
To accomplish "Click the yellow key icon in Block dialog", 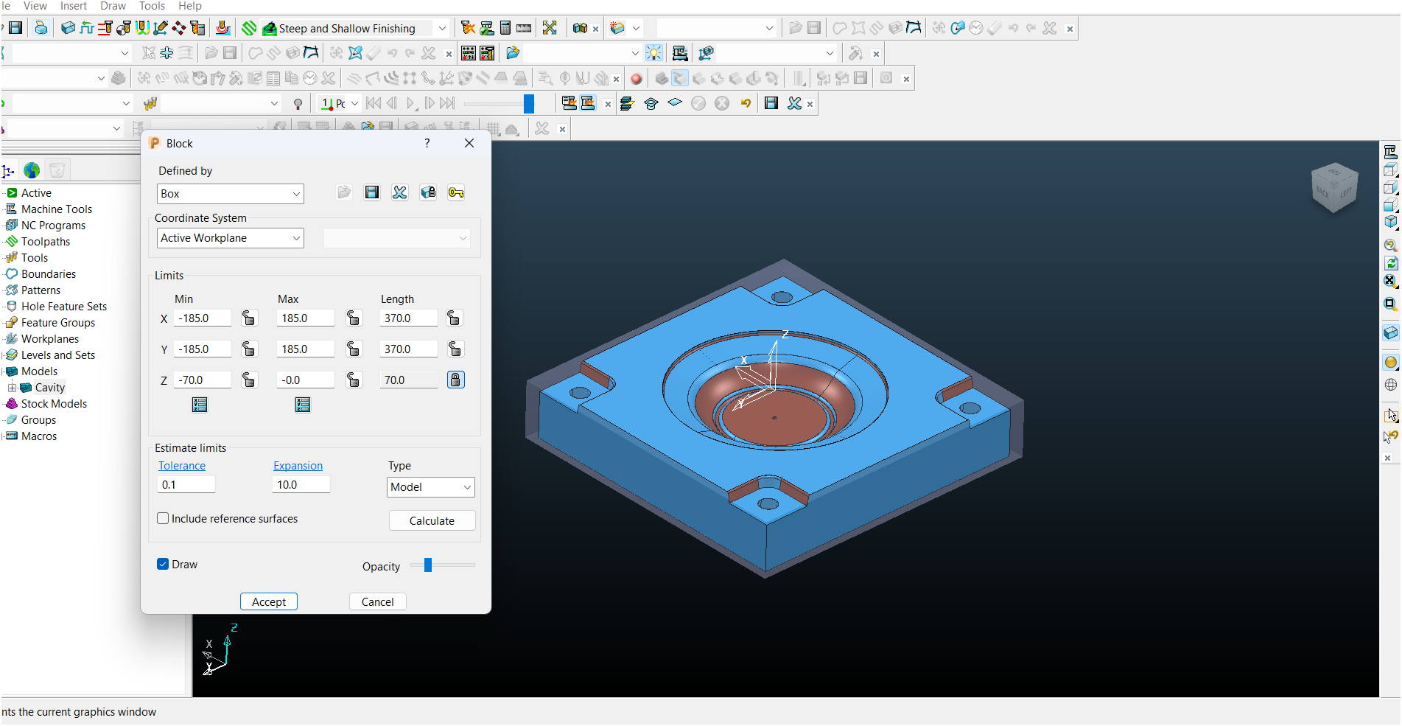I will tap(456, 192).
